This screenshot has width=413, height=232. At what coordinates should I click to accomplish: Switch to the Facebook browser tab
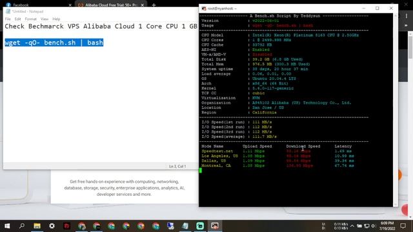click(x=37, y=5)
